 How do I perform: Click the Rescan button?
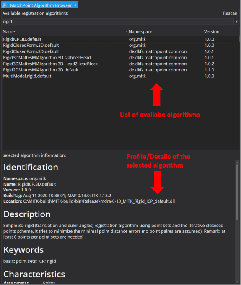[230, 13]
